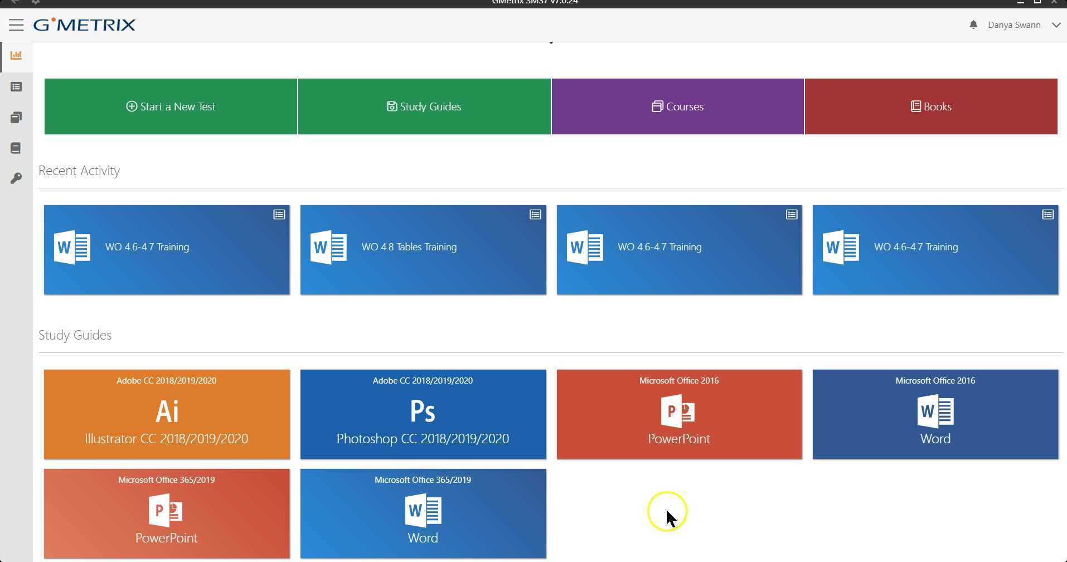The width and height of the screenshot is (1067, 562).
Task: Click the dashboard chart icon in sidebar
Action: [16, 55]
